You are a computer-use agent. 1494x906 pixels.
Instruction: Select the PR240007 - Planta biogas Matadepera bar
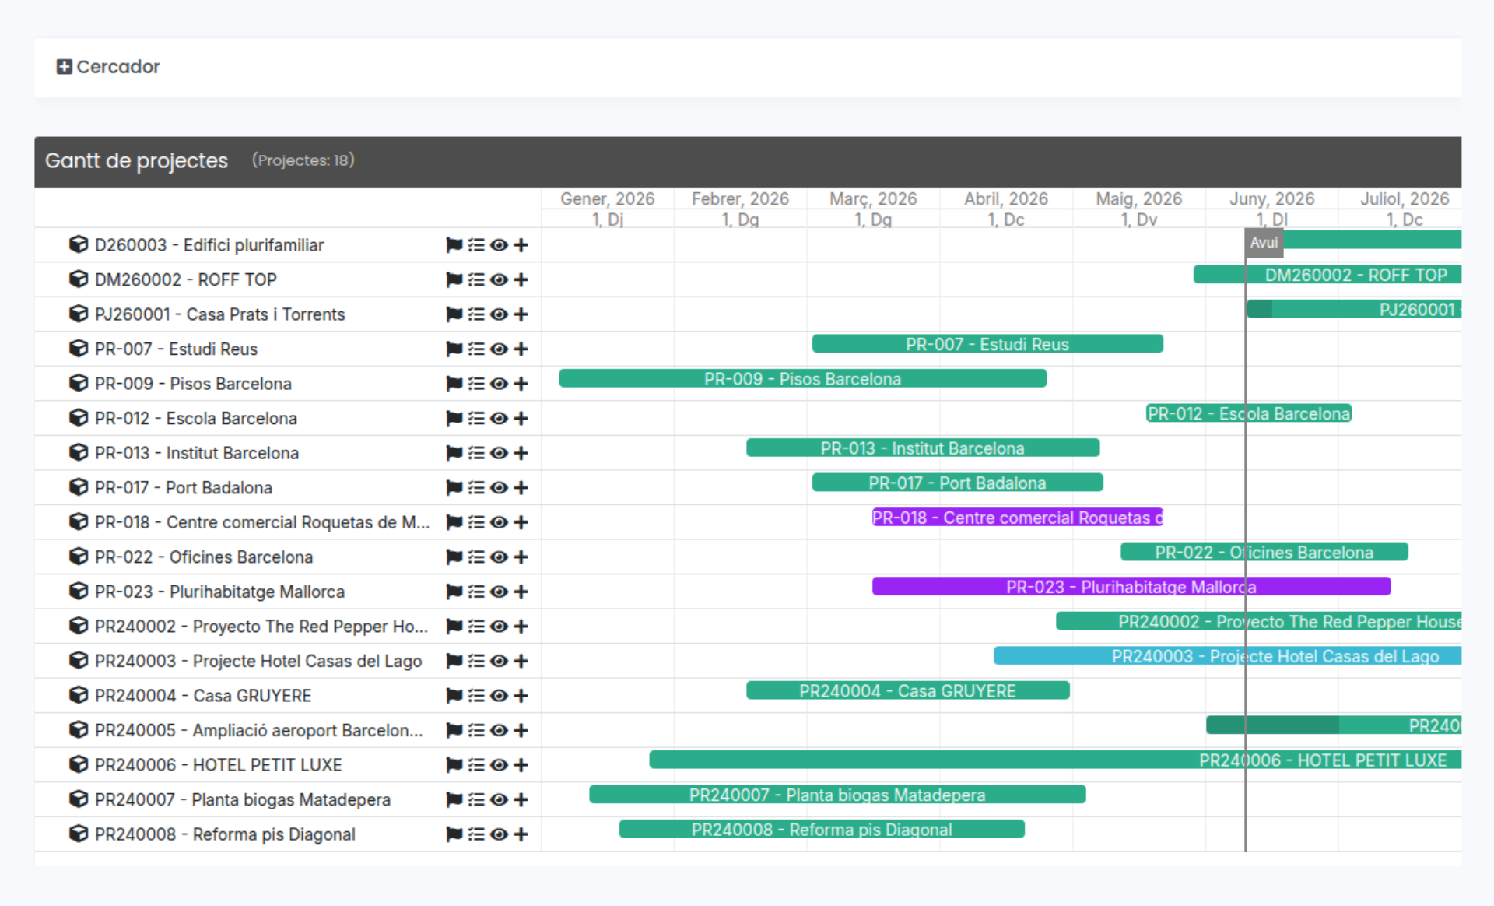click(x=837, y=795)
